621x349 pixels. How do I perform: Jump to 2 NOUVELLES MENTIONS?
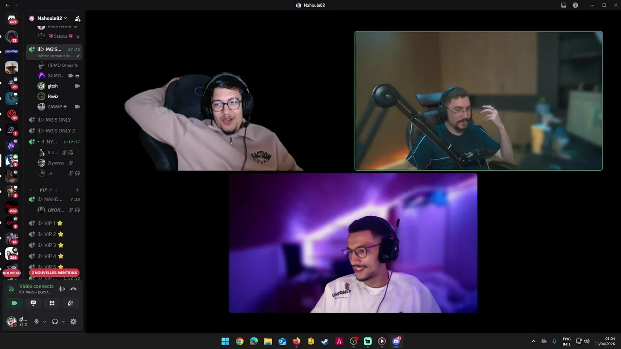54,273
